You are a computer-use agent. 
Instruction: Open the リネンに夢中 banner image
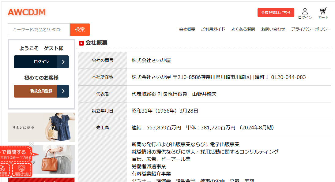pyautogui.click(x=41, y=127)
